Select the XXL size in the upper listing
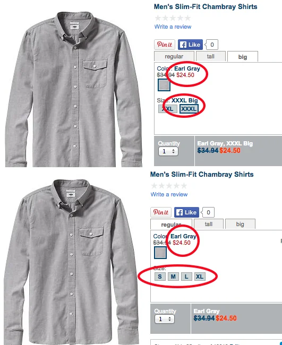Screen dimensions: 282x345 (x=168, y=109)
